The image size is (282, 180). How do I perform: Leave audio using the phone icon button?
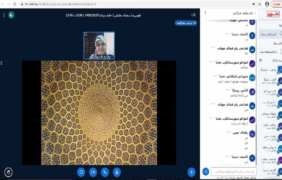tap(105, 172)
